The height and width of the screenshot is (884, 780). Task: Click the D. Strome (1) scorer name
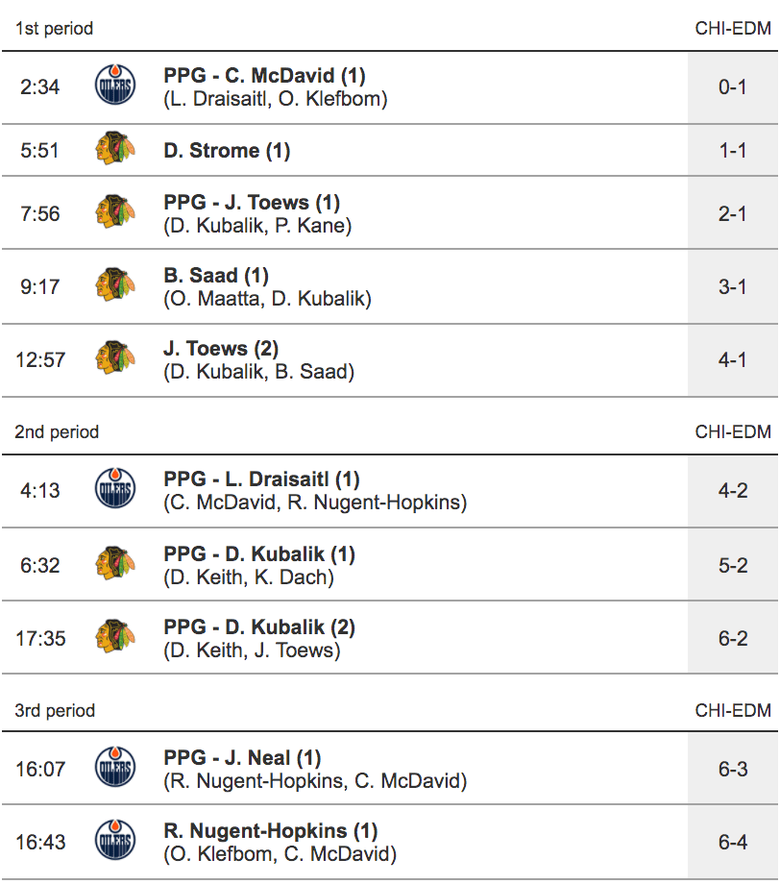[x=227, y=151]
